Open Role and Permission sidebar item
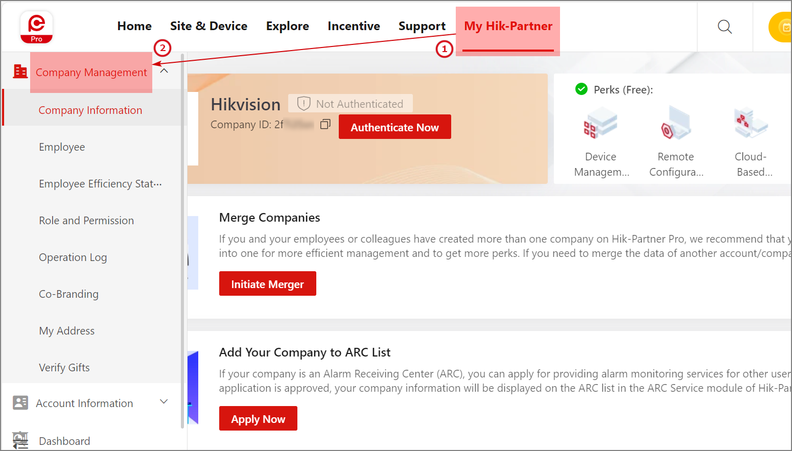This screenshot has height=451, width=792. point(86,221)
